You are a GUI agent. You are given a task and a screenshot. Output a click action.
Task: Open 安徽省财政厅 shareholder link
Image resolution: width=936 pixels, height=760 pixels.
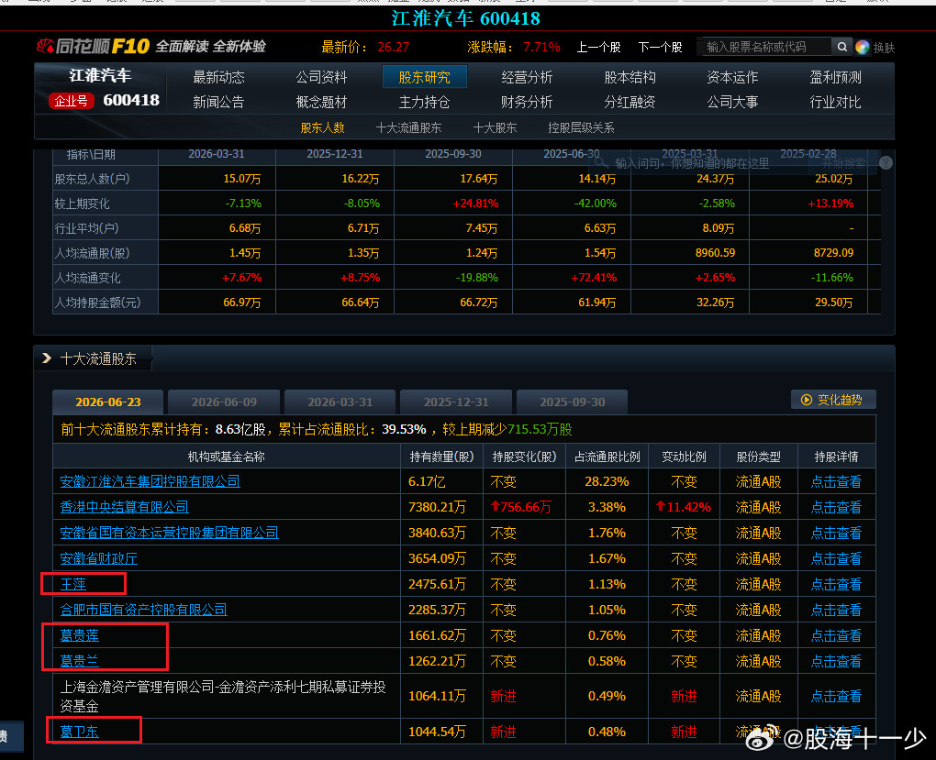98,558
